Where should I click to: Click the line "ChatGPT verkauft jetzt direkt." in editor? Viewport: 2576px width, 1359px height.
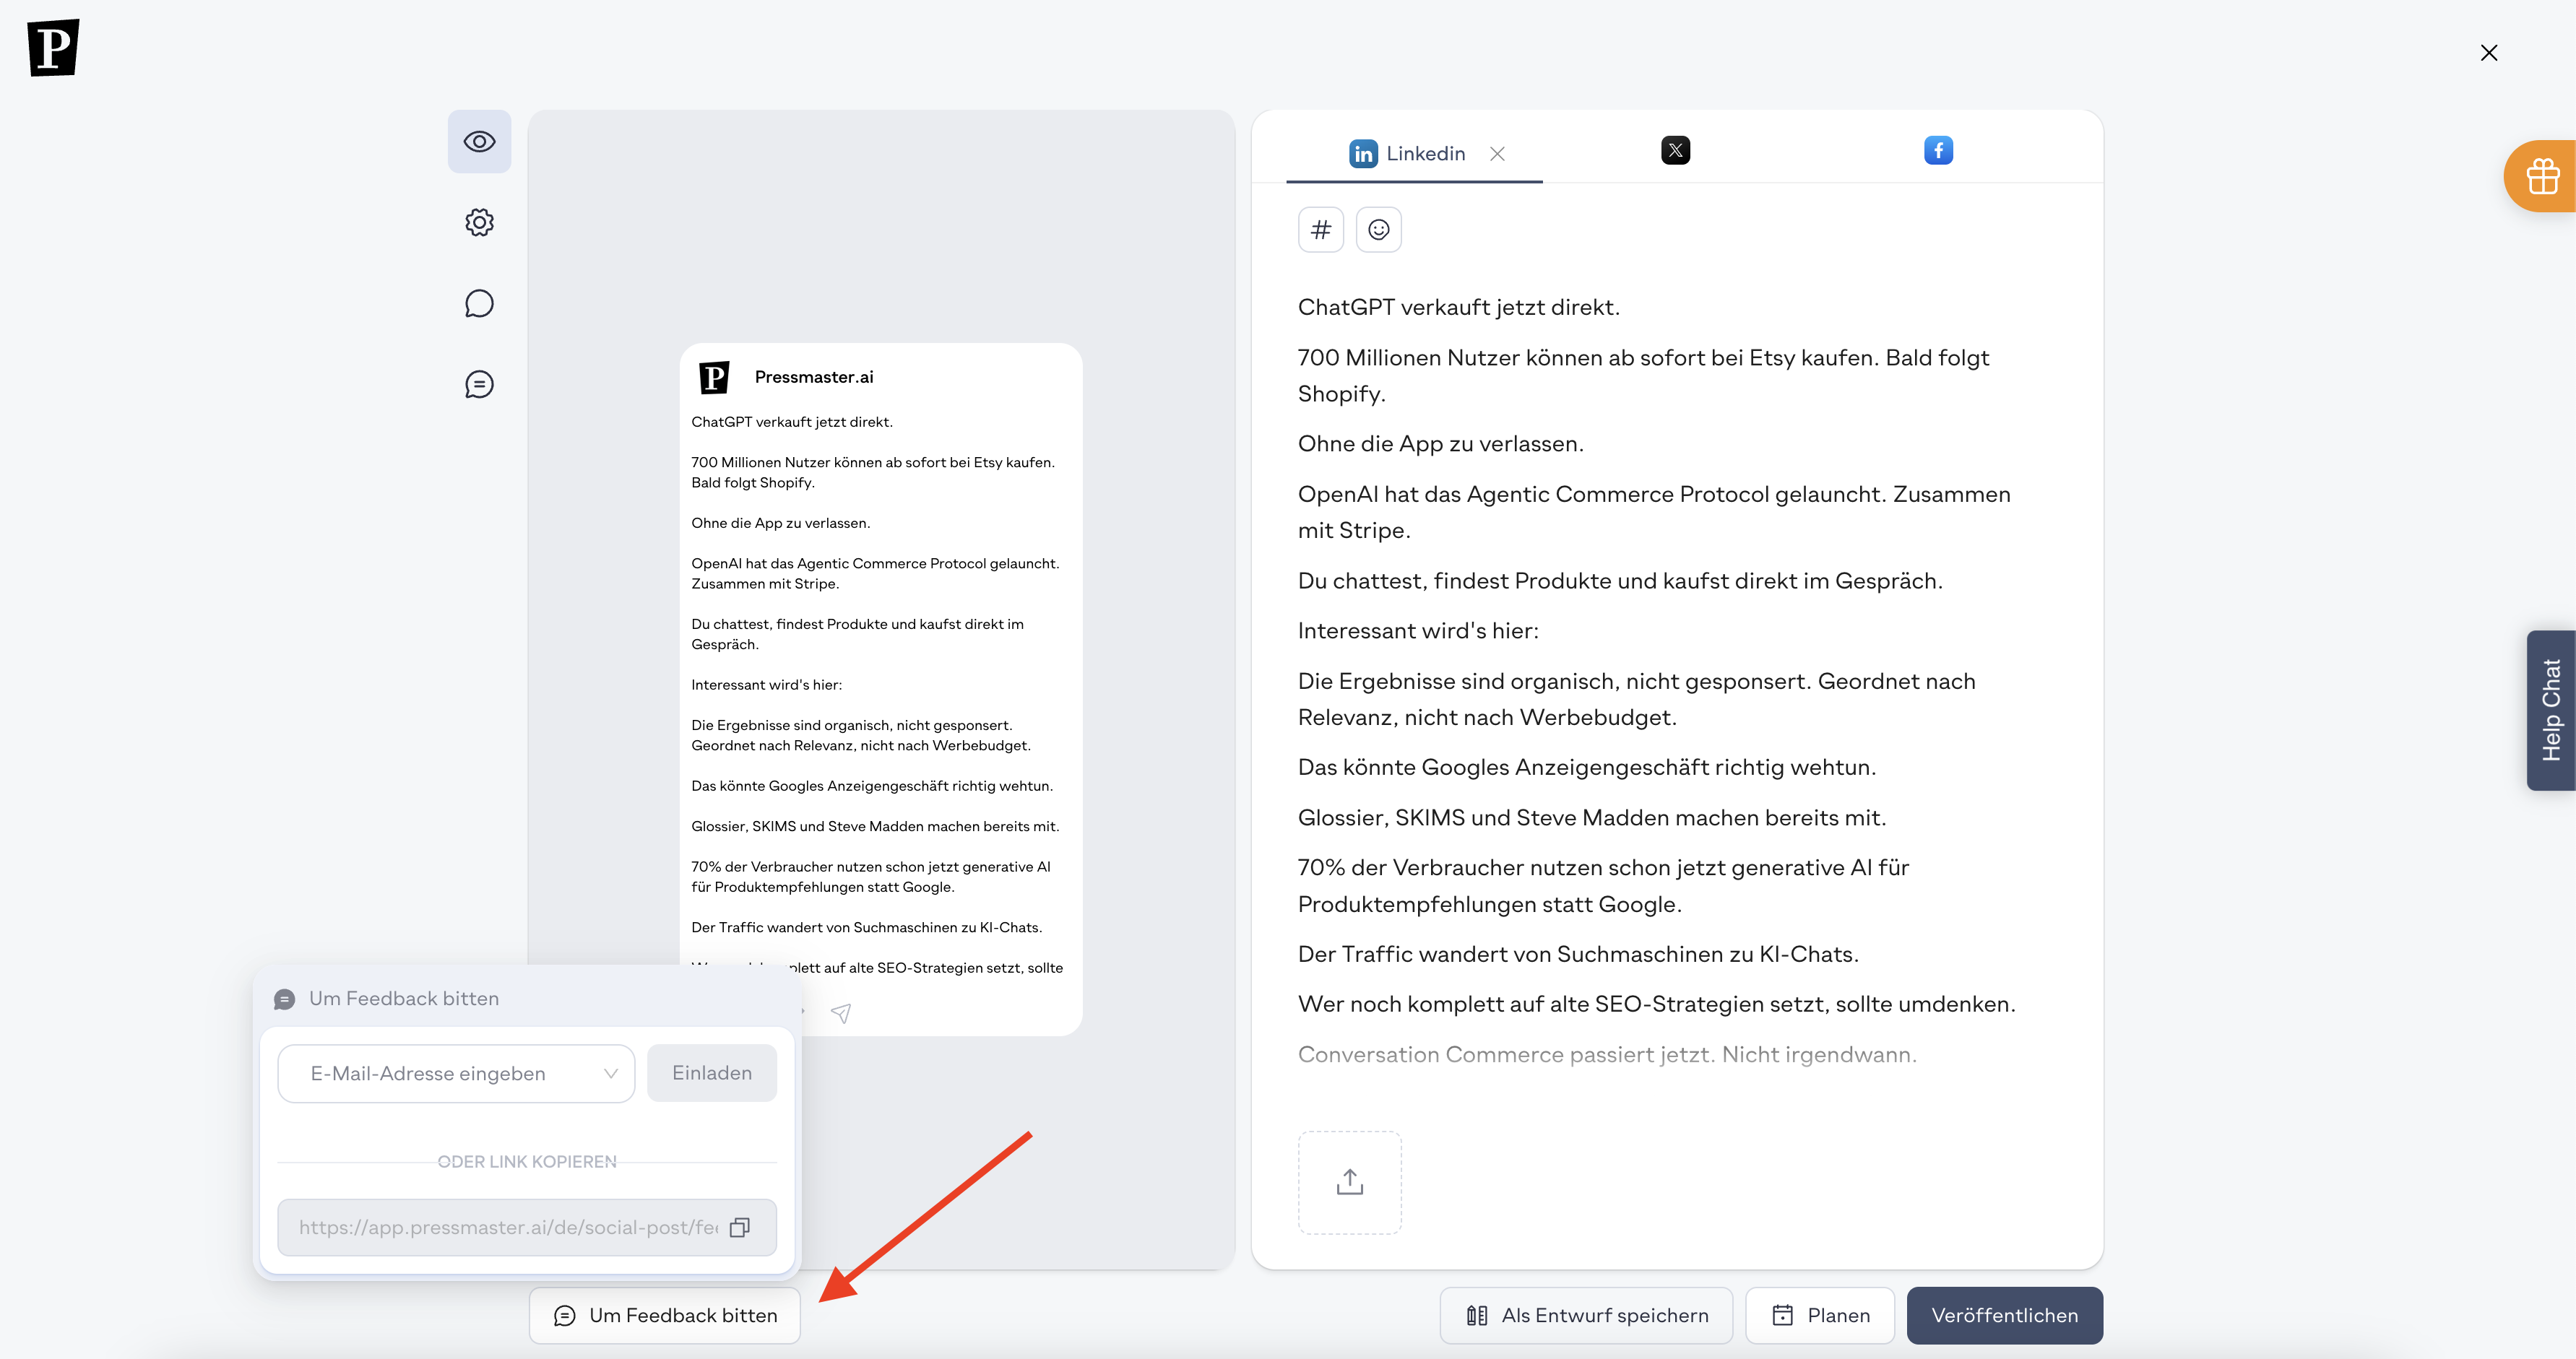(x=1459, y=307)
